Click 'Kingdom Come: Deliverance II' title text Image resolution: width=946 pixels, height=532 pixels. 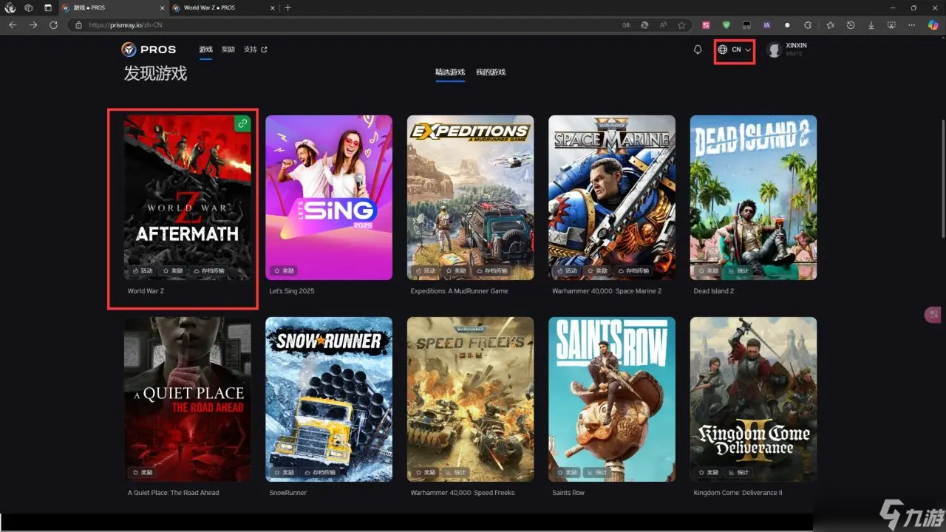(x=738, y=493)
